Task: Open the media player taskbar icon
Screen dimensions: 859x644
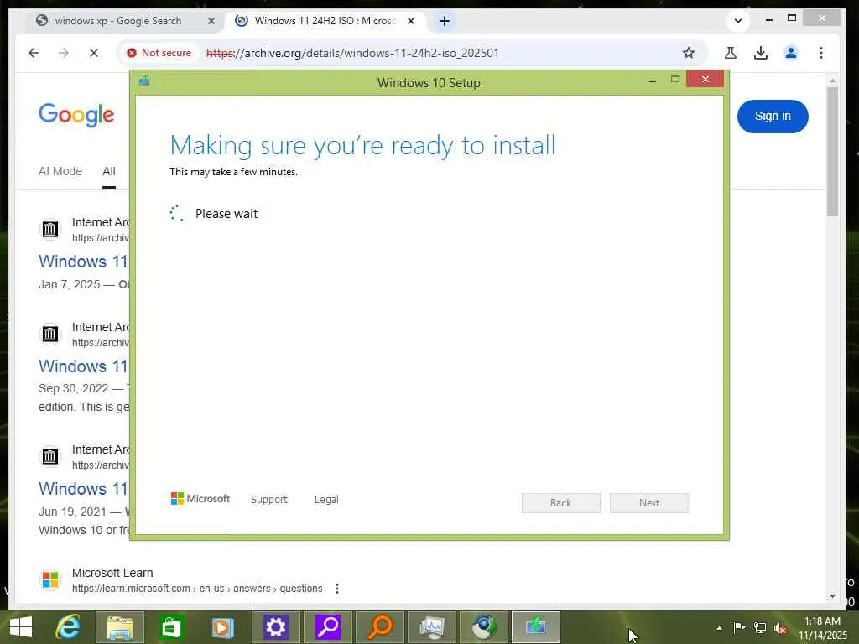Action: click(223, 627)
